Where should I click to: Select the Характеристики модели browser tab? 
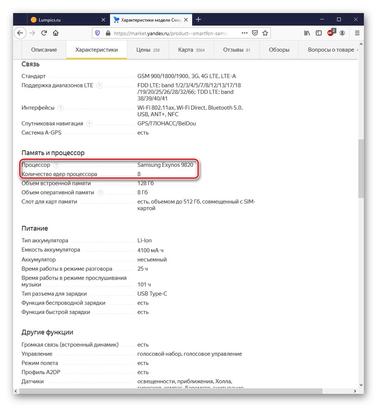pos(151,20)
